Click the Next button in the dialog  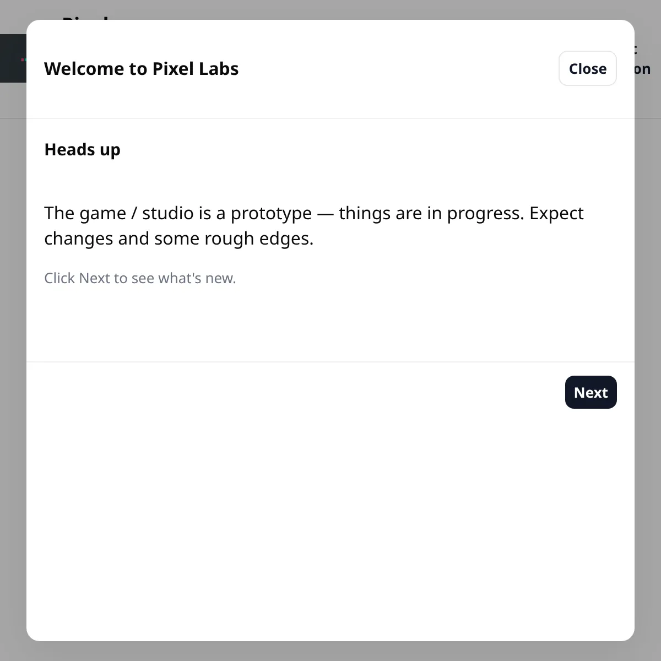click(590, 392)
